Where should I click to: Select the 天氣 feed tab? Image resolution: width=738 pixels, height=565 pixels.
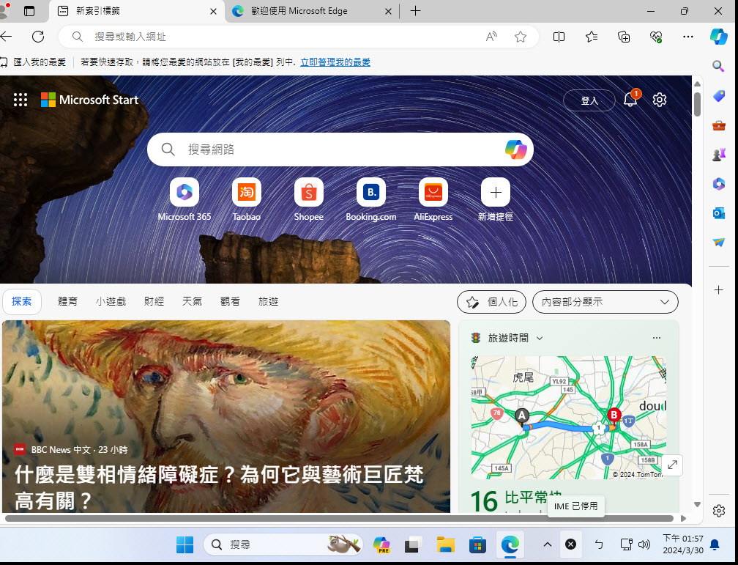192,302
